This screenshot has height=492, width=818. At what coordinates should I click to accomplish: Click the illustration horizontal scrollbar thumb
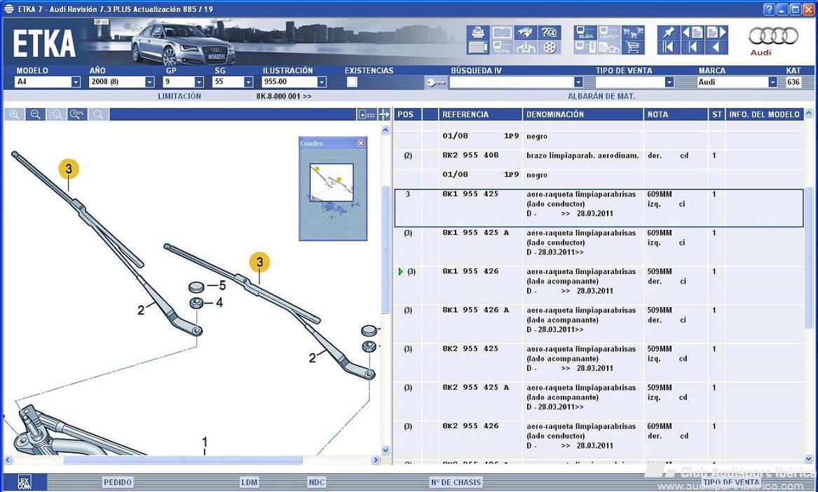coord(182,460)
